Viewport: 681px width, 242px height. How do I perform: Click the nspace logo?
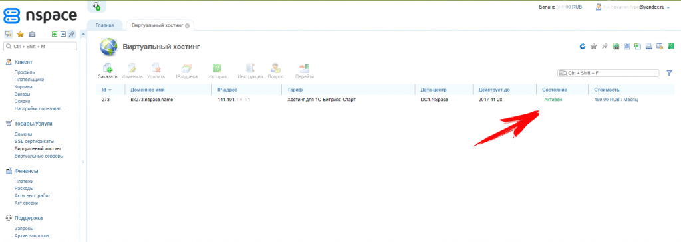click(x=40, y=15)
